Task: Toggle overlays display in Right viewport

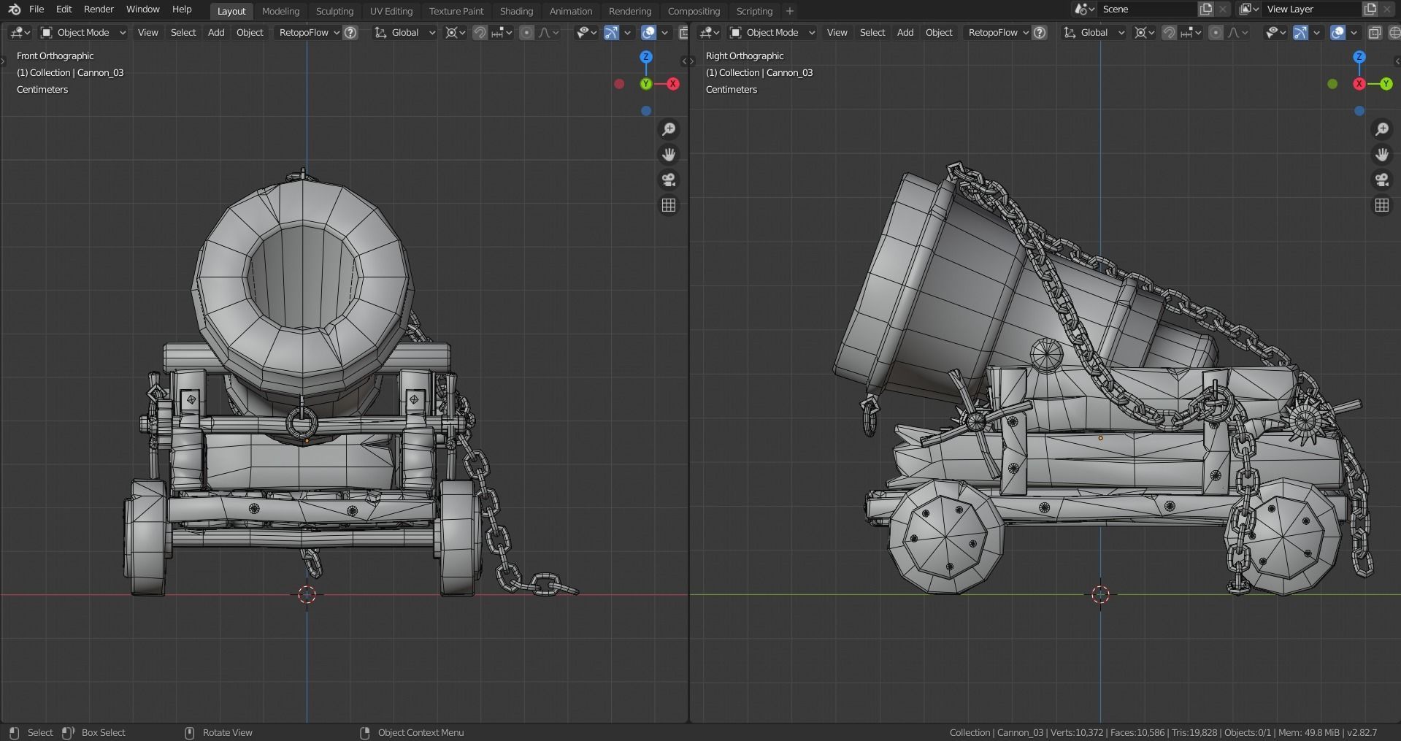Action: click(1337, 32)
